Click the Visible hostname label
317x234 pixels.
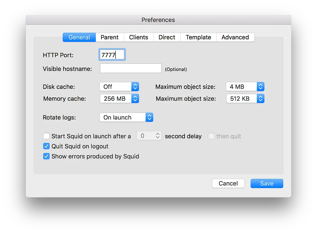[67, 69]
